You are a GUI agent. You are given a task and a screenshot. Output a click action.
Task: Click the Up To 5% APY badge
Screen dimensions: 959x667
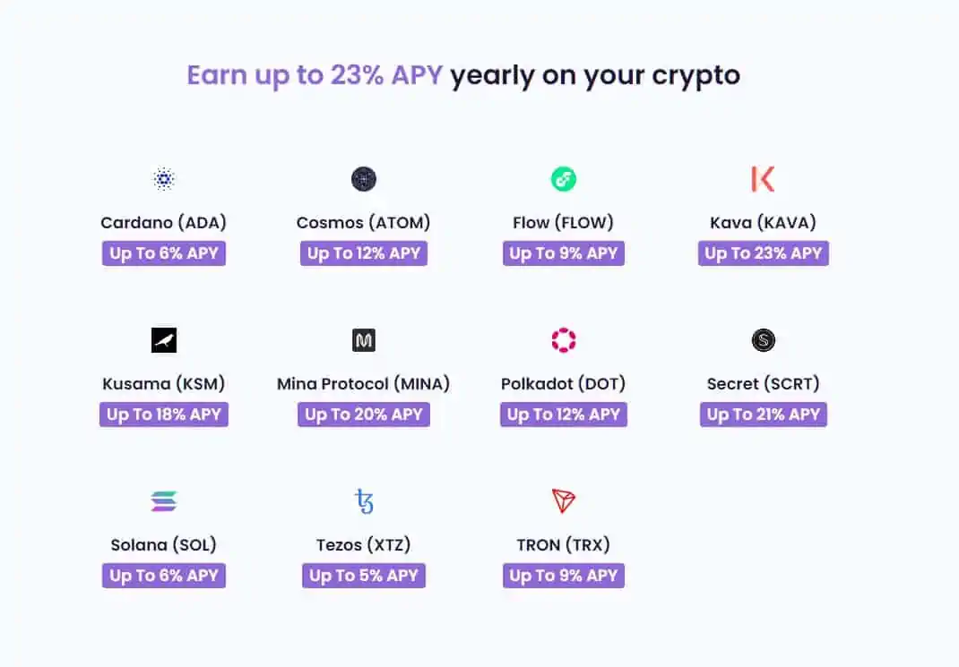[364, 576]
